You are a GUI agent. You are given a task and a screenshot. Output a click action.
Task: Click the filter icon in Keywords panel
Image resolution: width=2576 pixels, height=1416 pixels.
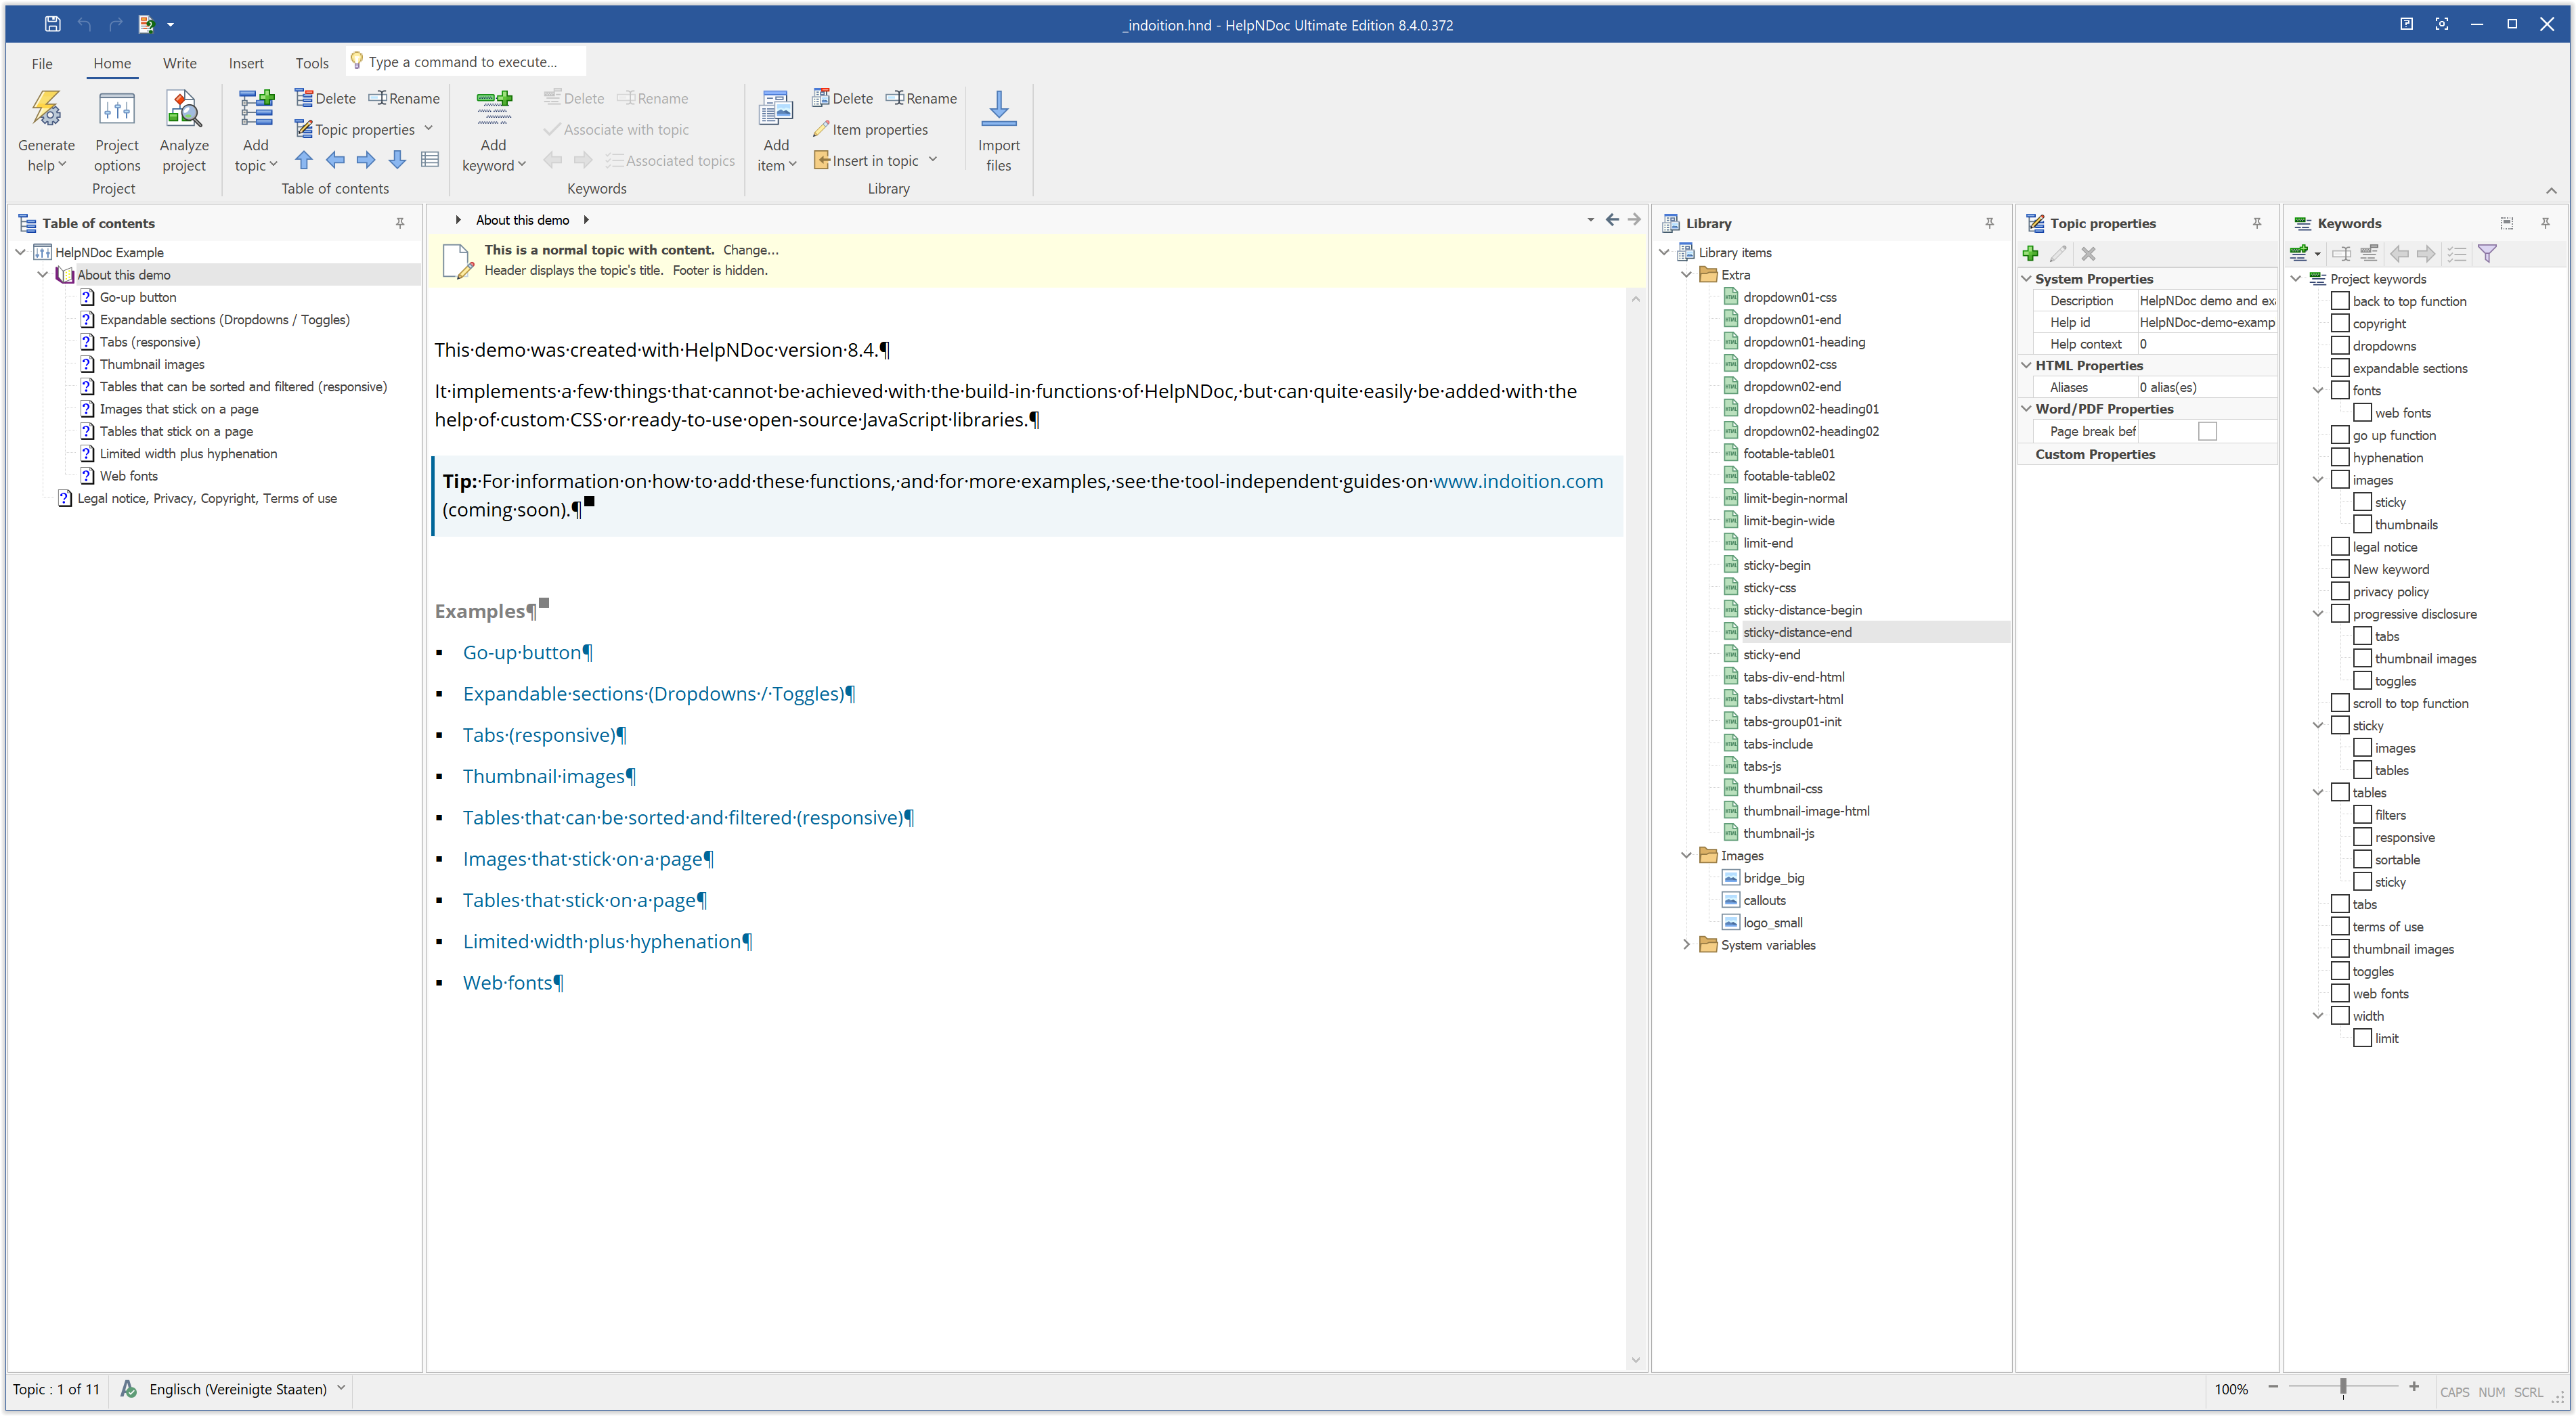point(2487,253)
